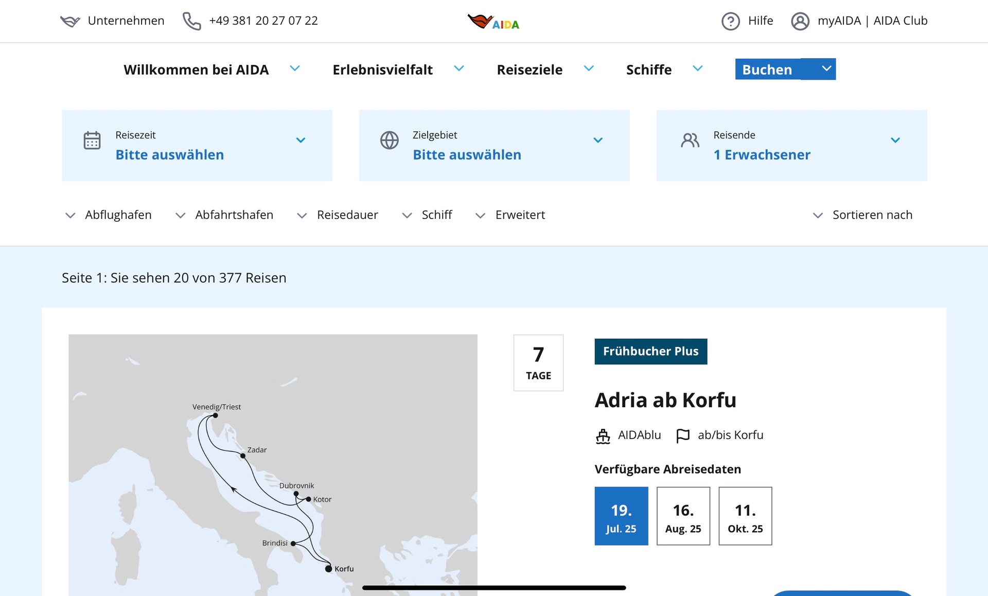Open the Sortieren nach dropdown
The image size is (988, 596).
click(862, 215)
